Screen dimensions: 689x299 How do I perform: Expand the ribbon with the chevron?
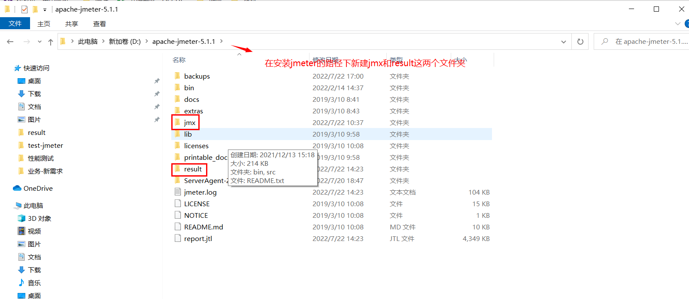[x=677, y=24]
